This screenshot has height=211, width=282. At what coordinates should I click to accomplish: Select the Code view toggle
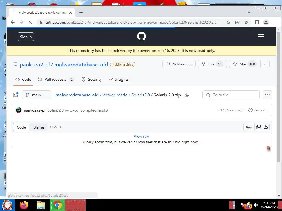pos(21,127)
